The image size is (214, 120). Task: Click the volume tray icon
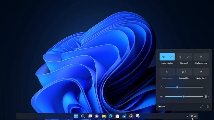click(x=195, y=116)
